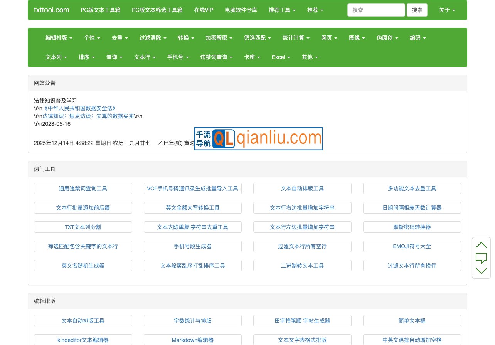Go to PC版文本工具箱 page
The width and height of the screenshot is (495, 345).
pos(100,10)
